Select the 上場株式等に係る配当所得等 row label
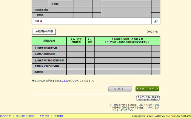Screen dimensions: 191x119 (49, 60)
